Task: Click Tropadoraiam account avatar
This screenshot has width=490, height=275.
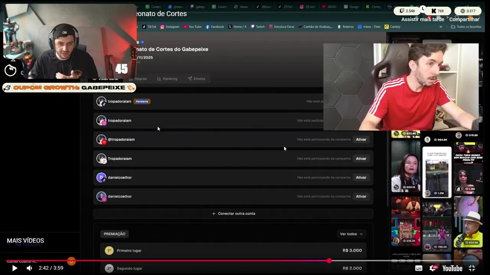Action: (x=101, y=159)
